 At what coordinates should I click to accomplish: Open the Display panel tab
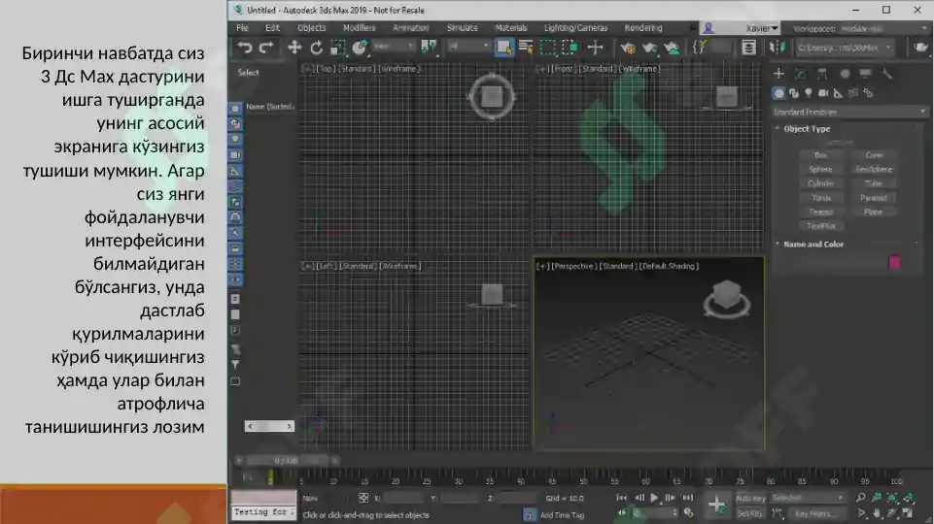866,74
